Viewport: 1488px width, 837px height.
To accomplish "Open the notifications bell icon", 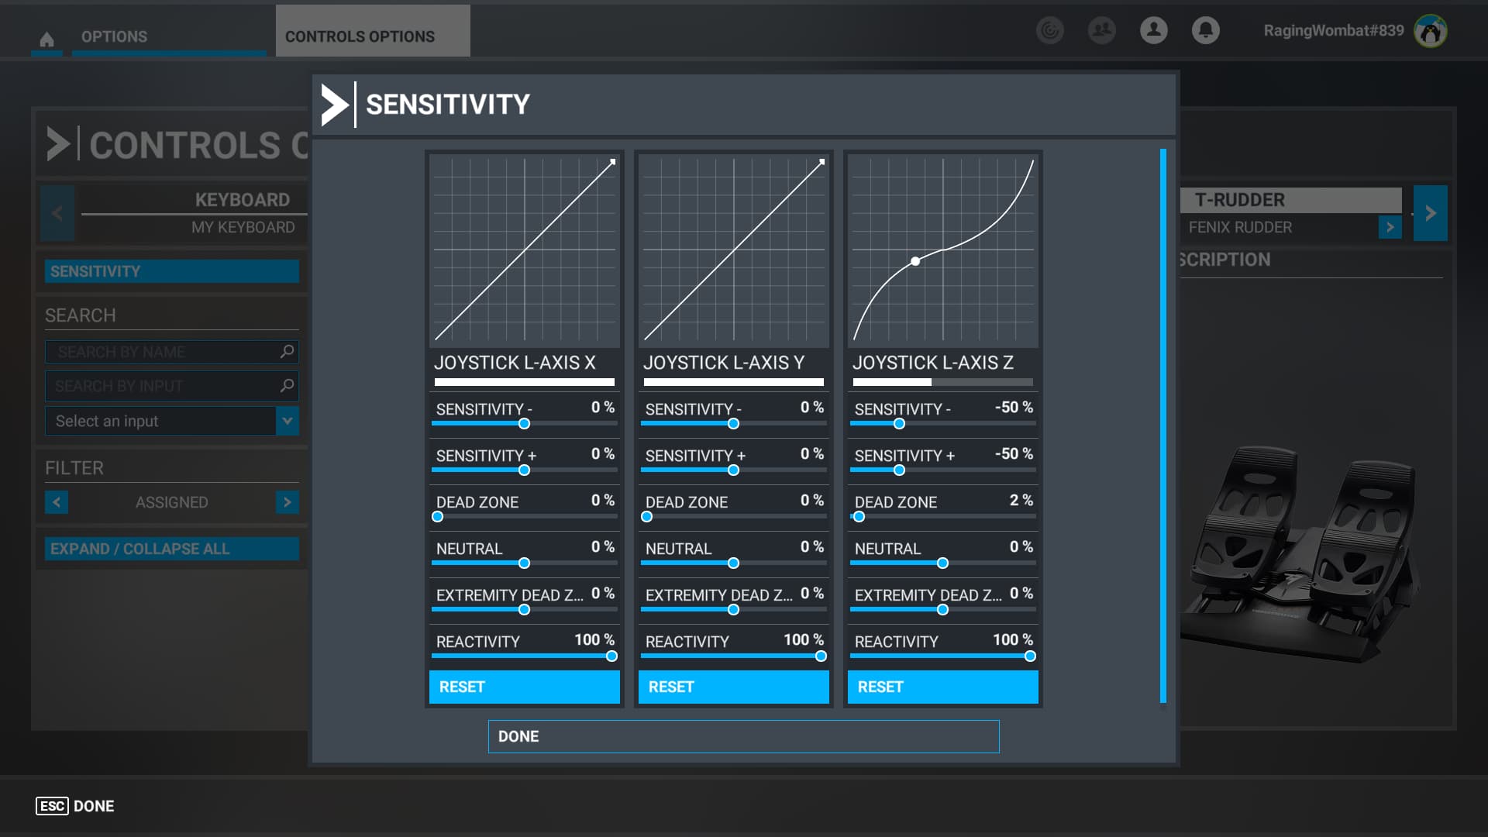I will (x=1205, y=30).
